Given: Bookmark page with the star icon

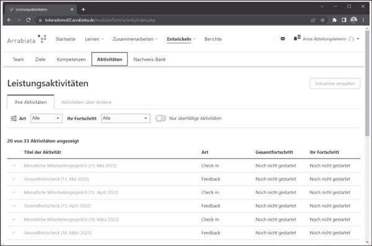Looking at the screenshot, I should click(x=322, y=20).
